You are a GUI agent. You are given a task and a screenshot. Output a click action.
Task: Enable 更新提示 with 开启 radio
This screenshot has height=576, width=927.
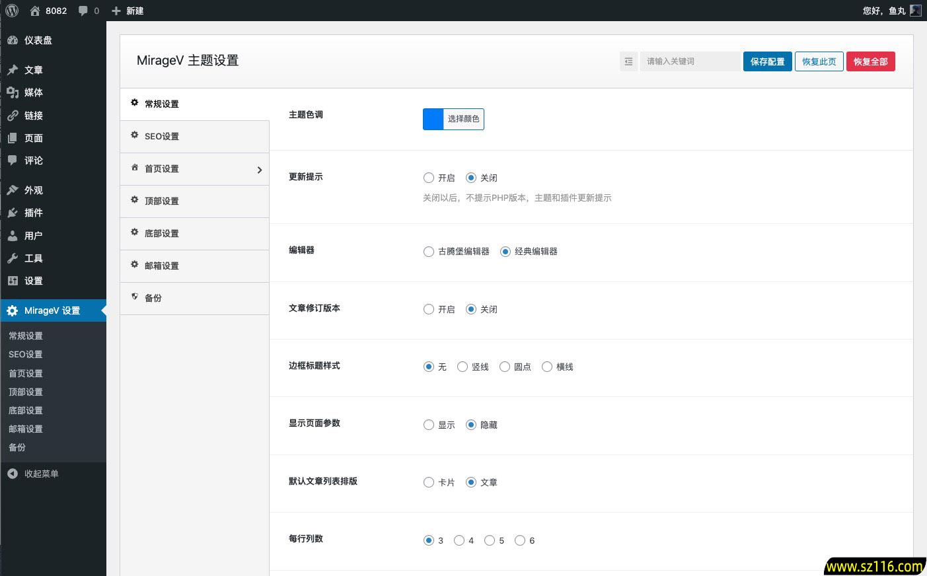click(429, 178)
